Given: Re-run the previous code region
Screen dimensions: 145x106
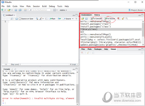Looking at the screenshot, I should pos(59,19).
